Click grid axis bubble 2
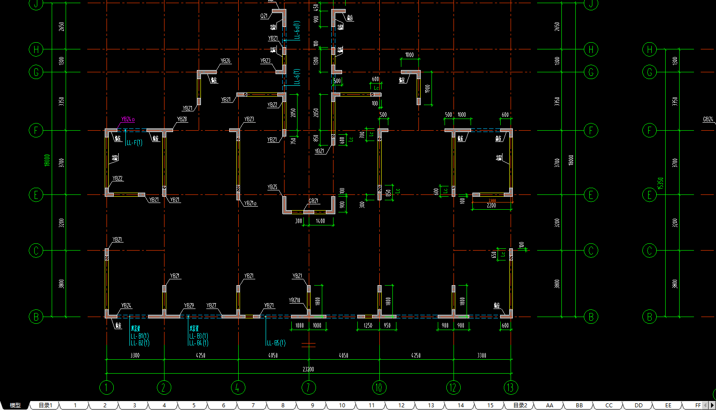The width and height of the screenshot is (716, 410). (164, 388)
